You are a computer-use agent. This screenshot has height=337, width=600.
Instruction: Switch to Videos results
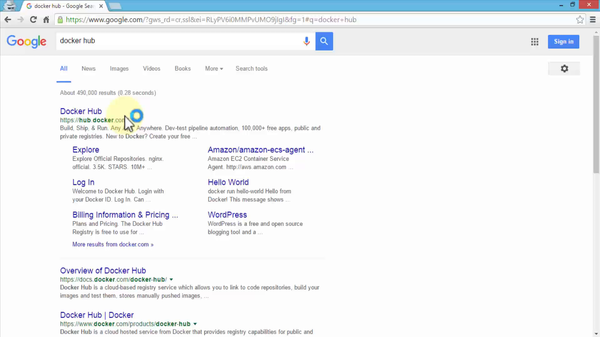[x=152, y=69]
